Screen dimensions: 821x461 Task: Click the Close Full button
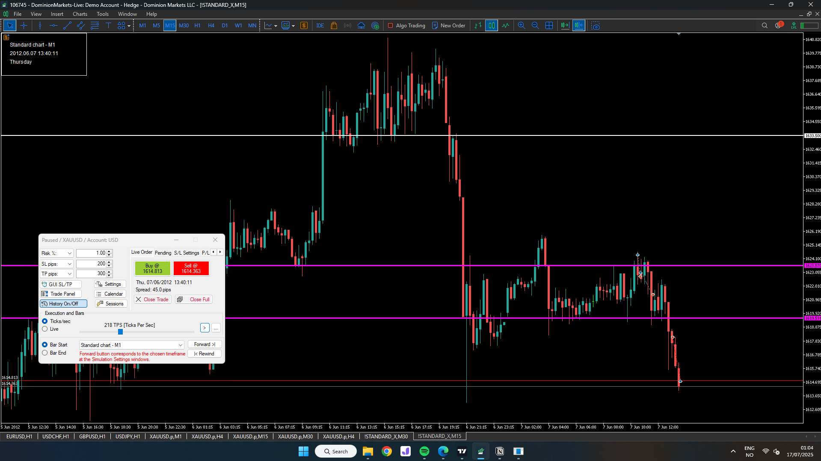coord(194,300)
